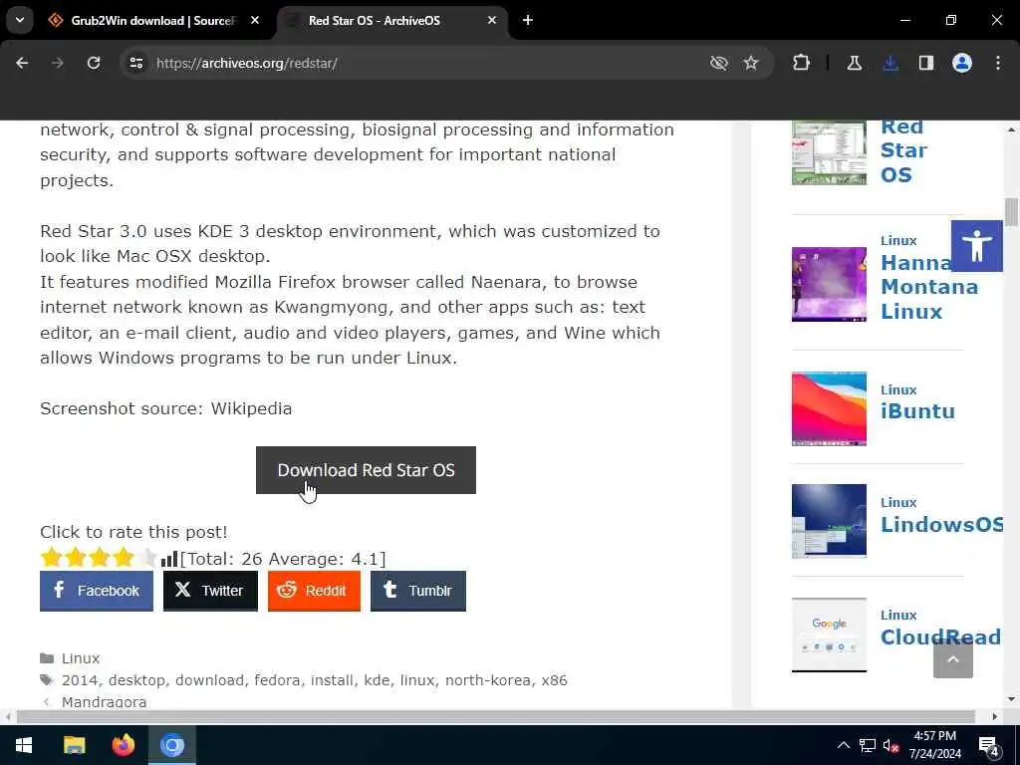Click the muted volume tray icon
Screen dimensions: 1020x765
click(x=891, y=746)
